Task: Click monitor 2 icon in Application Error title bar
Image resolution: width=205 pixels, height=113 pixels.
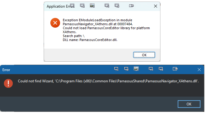Action: pos(82,6)
